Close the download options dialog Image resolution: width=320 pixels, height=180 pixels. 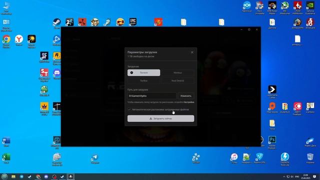pyautogui.click(x=192, y=52)
